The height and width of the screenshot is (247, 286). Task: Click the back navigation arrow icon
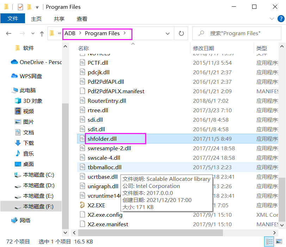click(8, 33)
